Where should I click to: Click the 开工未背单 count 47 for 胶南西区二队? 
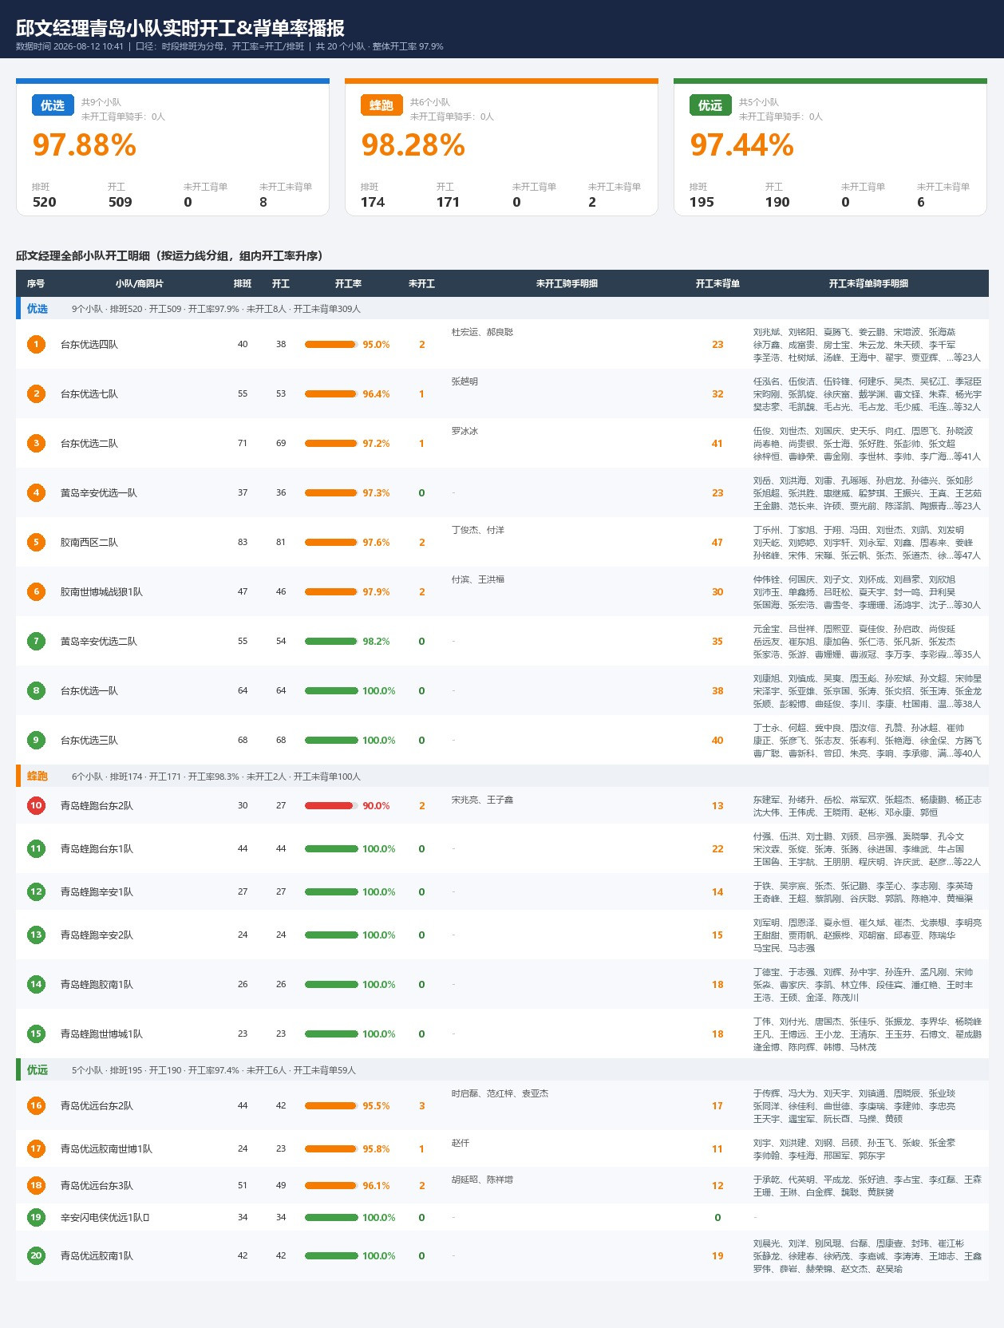tap(717, 543)
